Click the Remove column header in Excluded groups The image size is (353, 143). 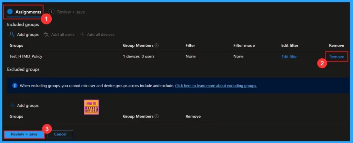pos(193,117)
